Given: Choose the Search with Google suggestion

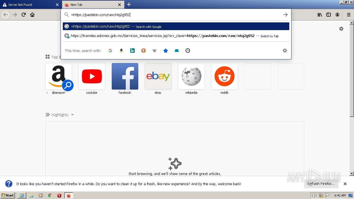Looking at the screenshot, I should [176, 26].
